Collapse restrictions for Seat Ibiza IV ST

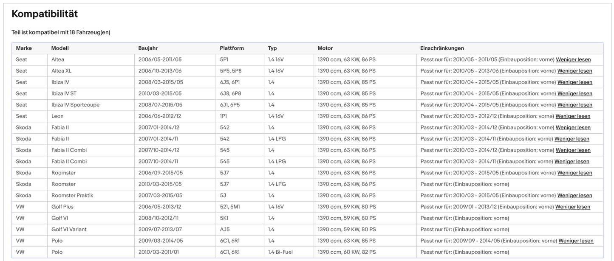[x=574, y=94]
